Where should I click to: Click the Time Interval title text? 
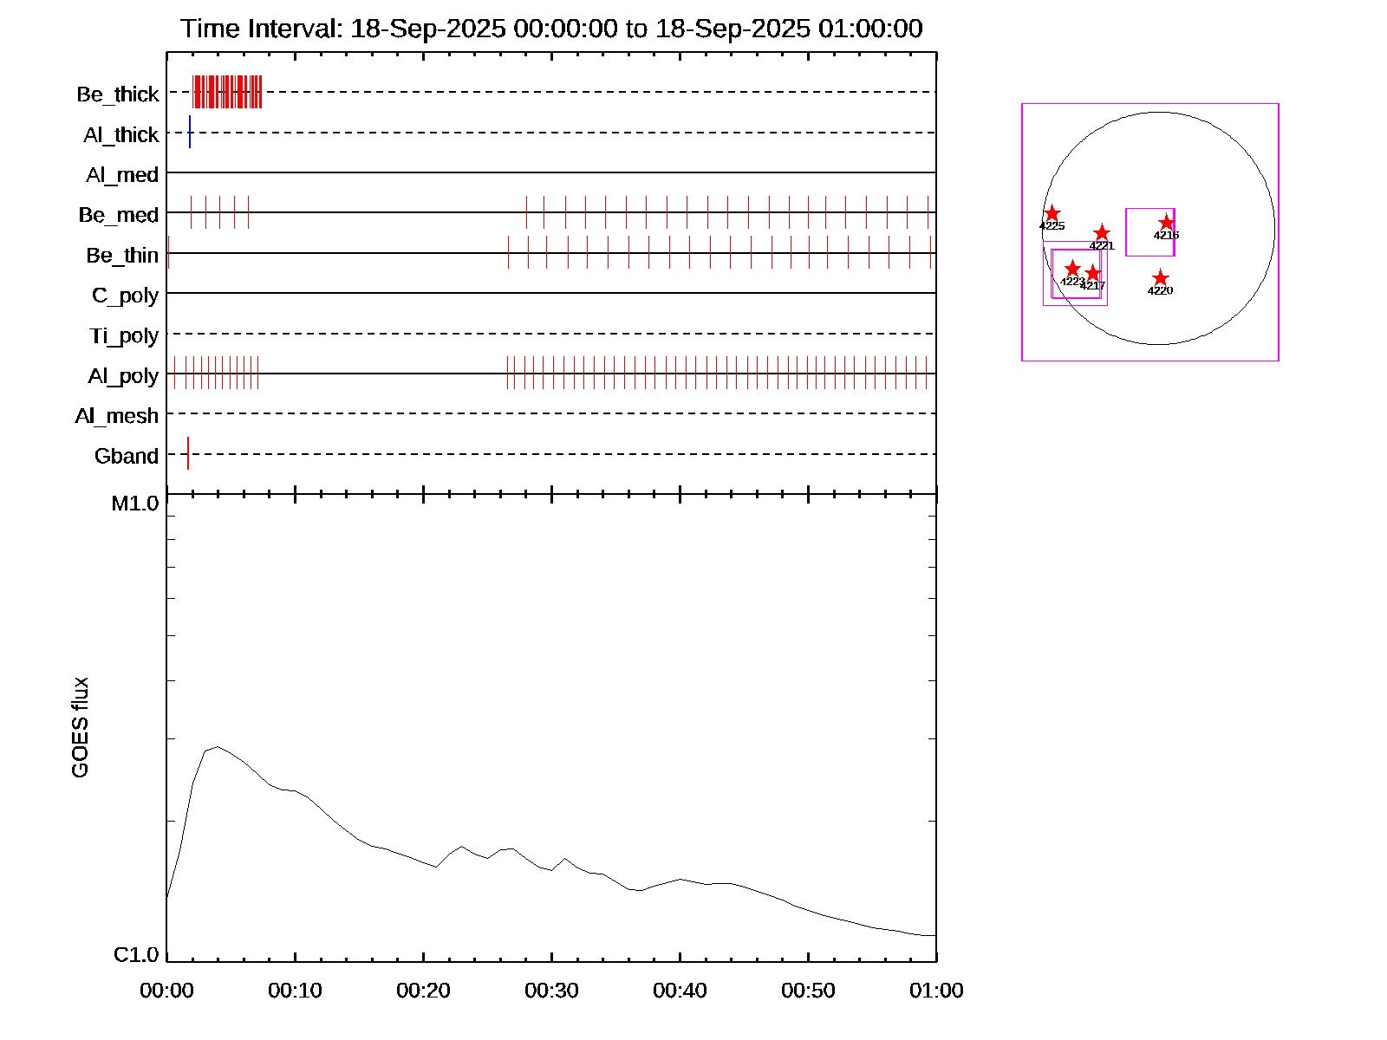click(x=551, y=29)
